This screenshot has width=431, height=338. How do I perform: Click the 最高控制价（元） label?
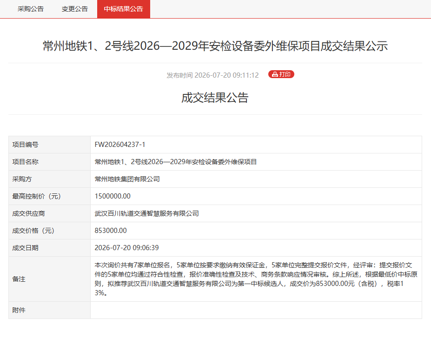coord(36,196)
